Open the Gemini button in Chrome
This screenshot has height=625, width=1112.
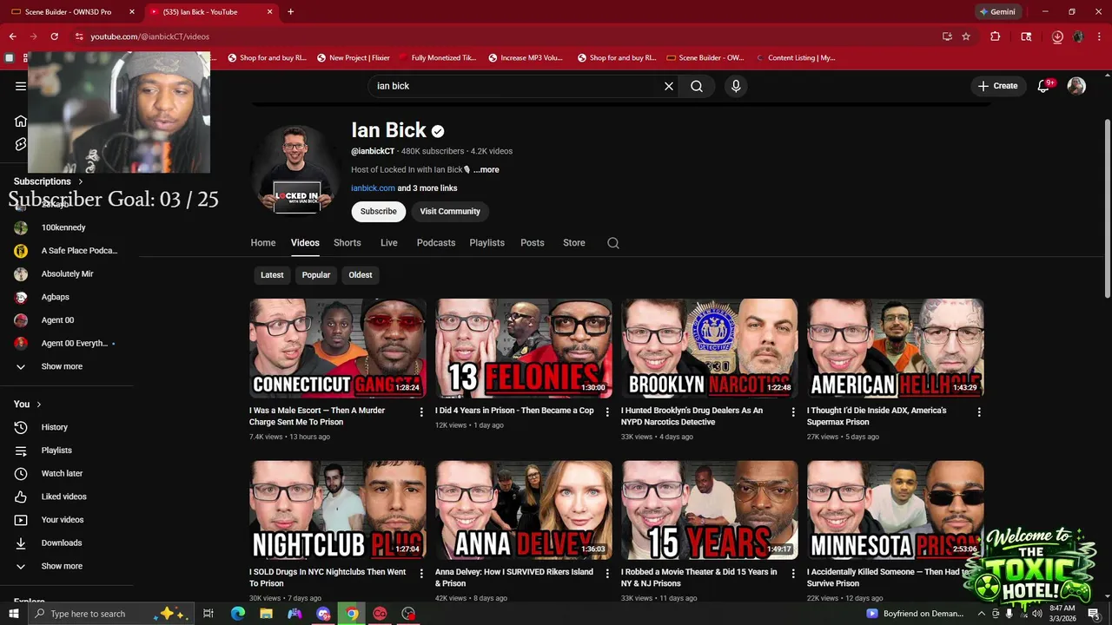[997, 11]
